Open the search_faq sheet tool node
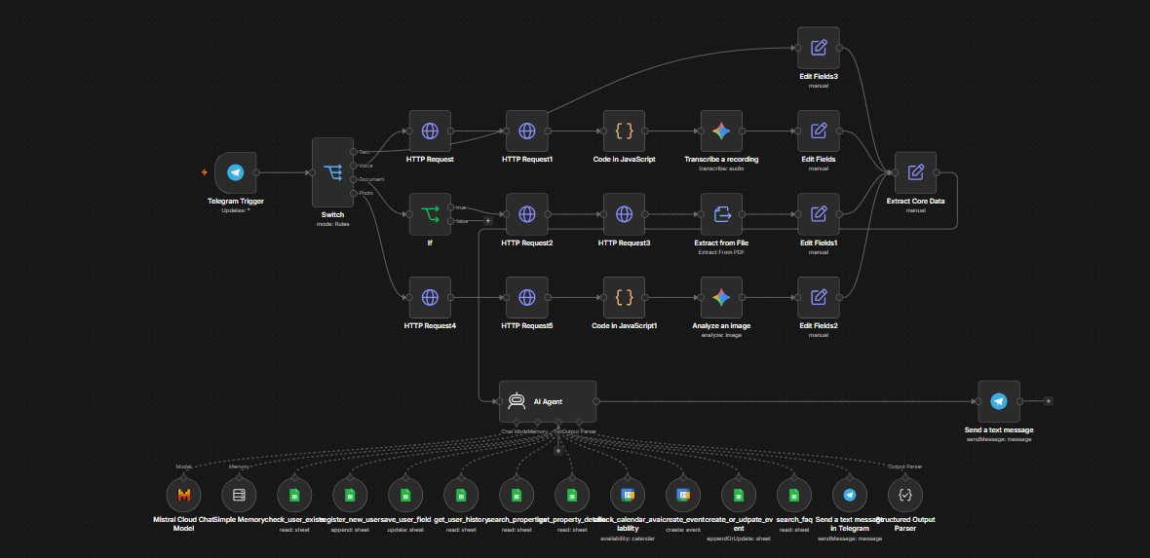The width and height of the screenshot is (1150, 558). pyautogui.click(x=793, y=495)
